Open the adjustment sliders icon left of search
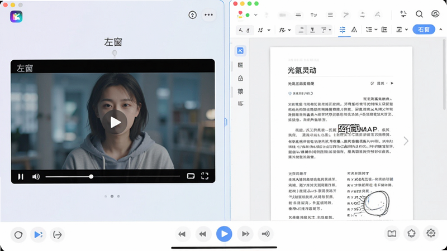The height and width of the screenshot is (251, 447). (x=403, y=14)
